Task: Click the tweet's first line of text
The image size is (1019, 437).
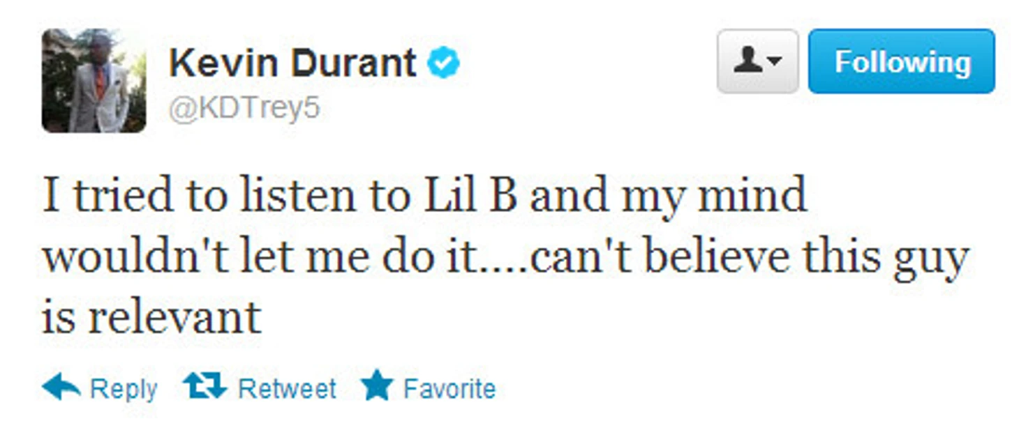Action: [x=425, y=197]
